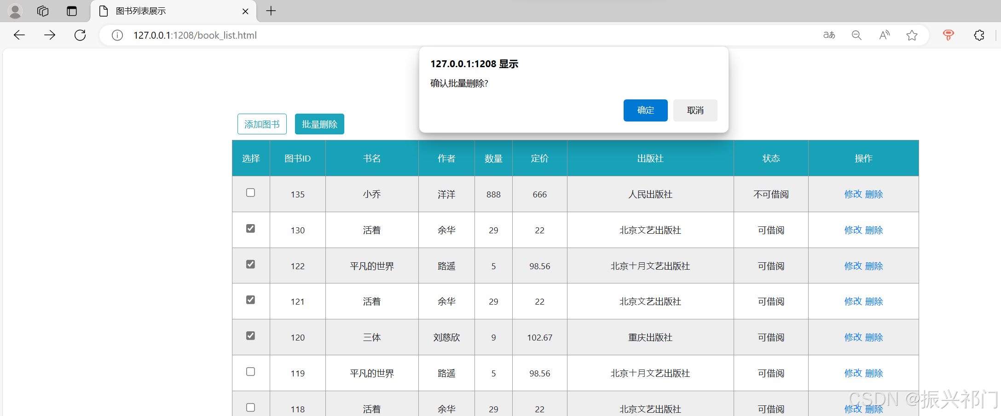Open the extensions puzzle icon

point(979,35)
